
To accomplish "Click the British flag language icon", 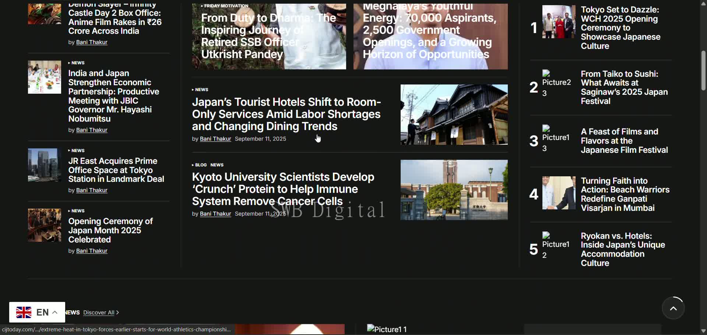I will pos(24,312).
